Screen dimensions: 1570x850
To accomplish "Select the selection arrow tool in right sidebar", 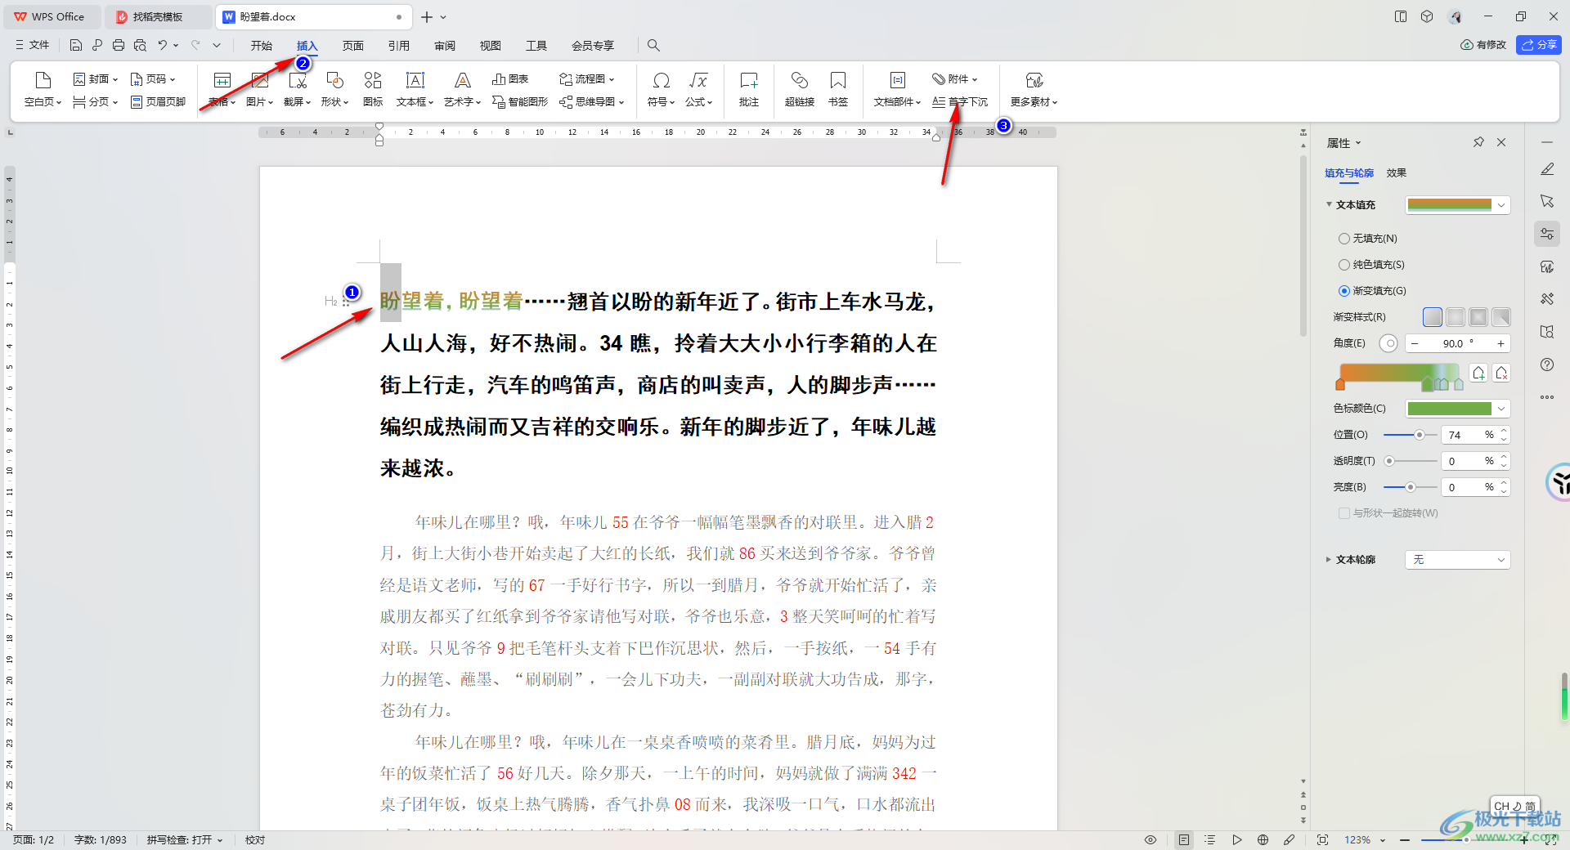I will pos(1547,201).
